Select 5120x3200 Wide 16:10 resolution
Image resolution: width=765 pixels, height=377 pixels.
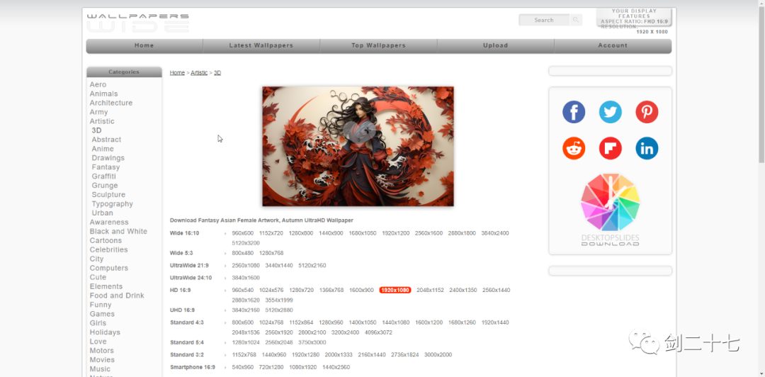click(246, 243)
